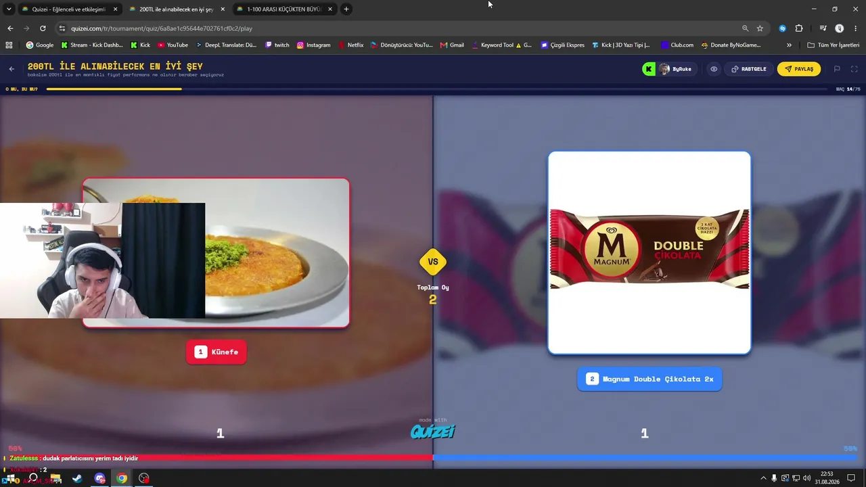The width and height of the screenshot is (866, 487).
Task: Click the microphone tray icon
Action: tap(774, 478)
